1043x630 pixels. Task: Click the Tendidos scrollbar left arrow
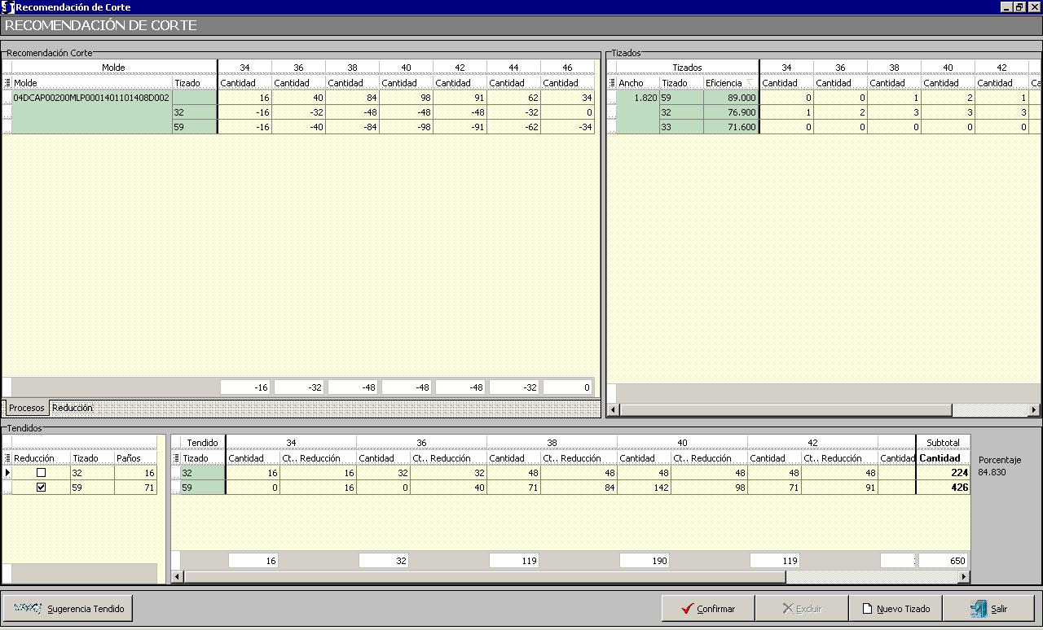[x=177, y=577]
